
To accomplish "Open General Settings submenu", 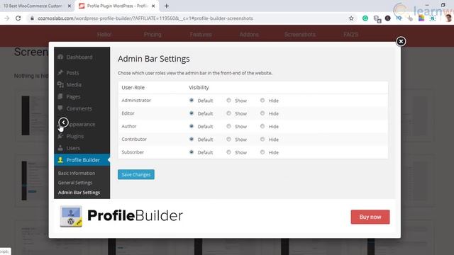I will point(75,183).
